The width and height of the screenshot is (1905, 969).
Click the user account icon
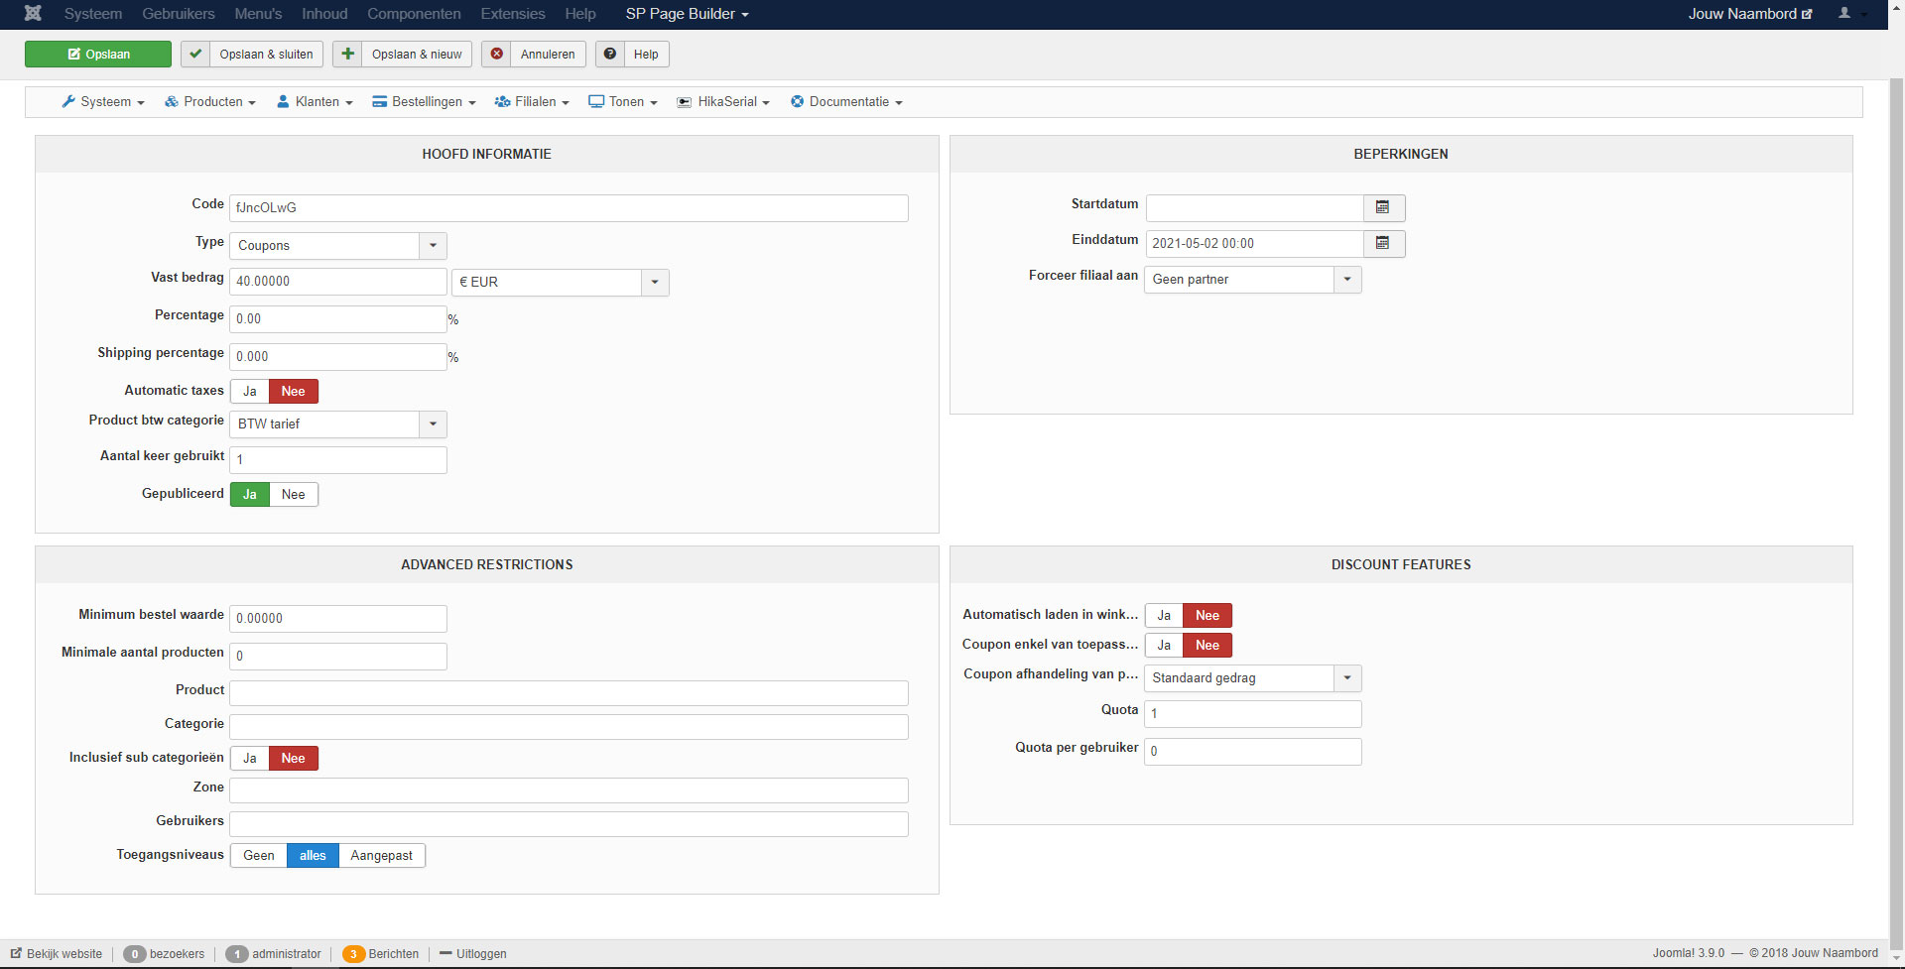1844,14
